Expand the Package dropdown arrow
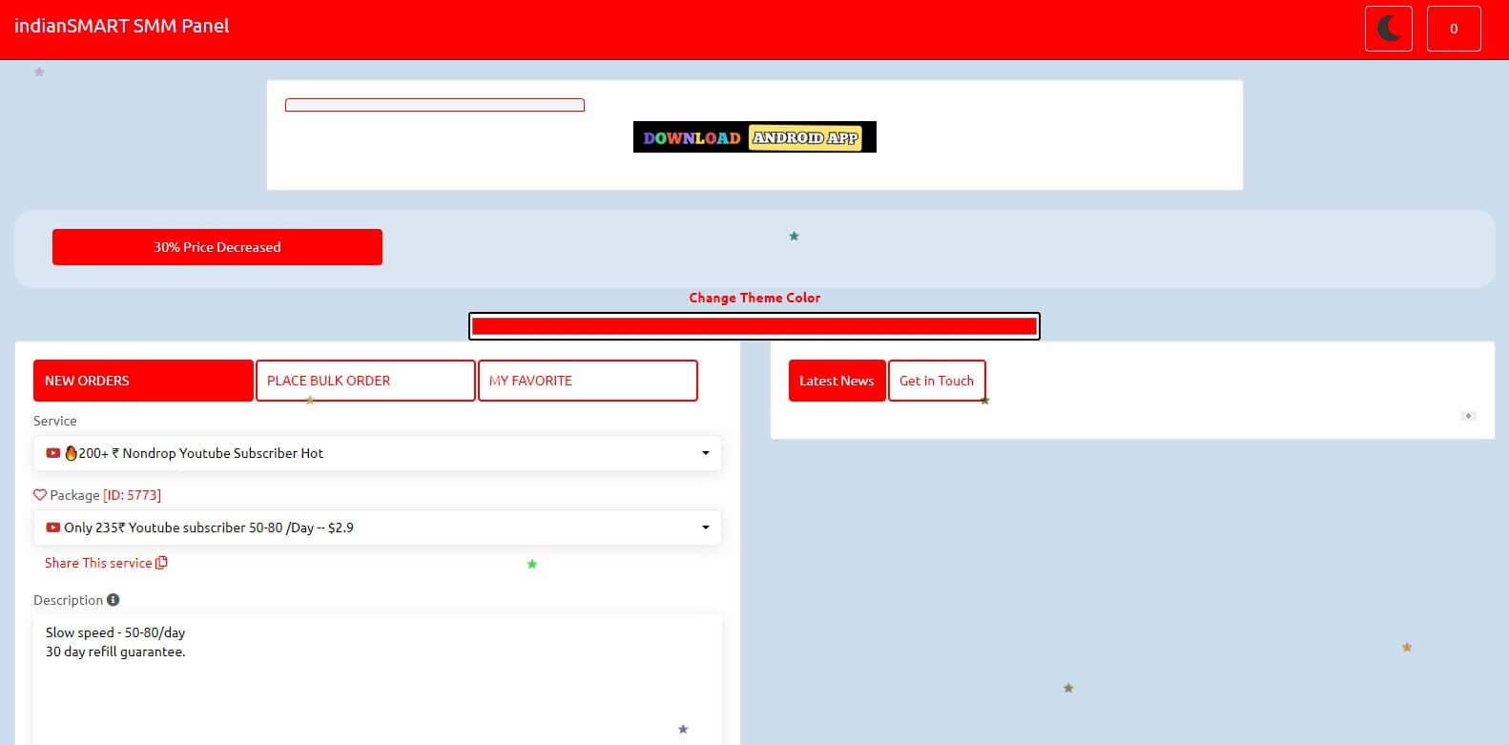The width and height of the screenshot is (1509, 745). coord(706,528)
